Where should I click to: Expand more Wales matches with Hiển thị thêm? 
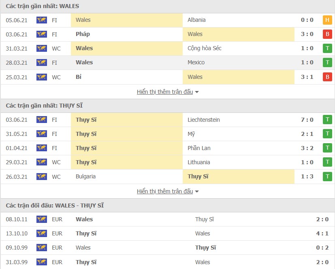coord(167,92)
